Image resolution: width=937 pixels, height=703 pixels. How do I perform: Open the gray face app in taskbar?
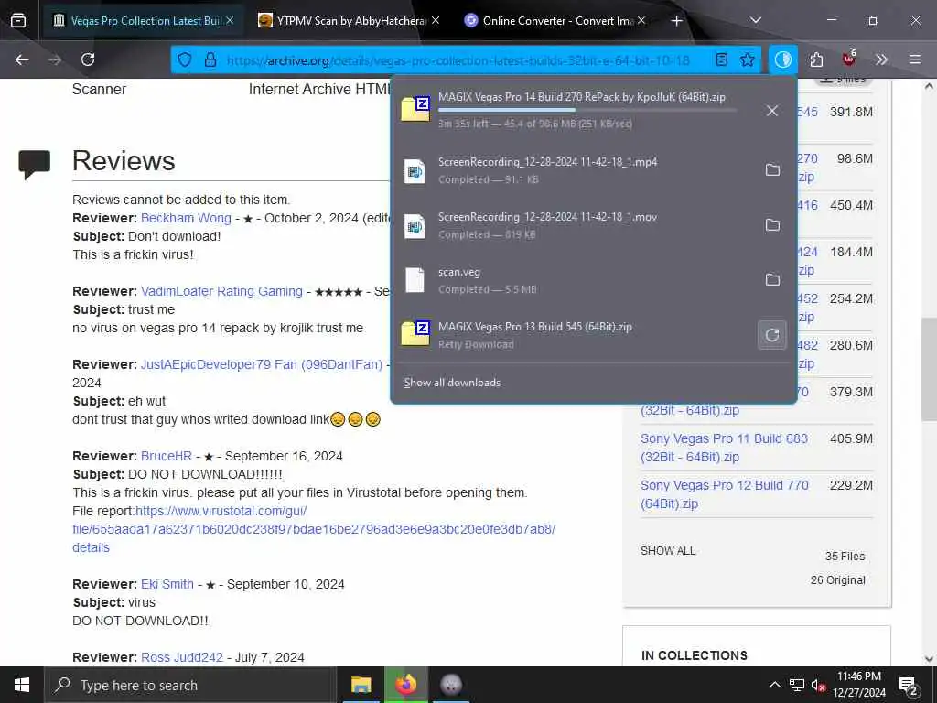(451, 685)
